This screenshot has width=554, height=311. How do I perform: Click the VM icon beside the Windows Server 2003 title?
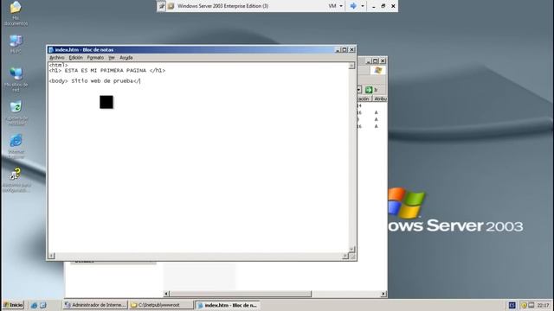point(171,6)
